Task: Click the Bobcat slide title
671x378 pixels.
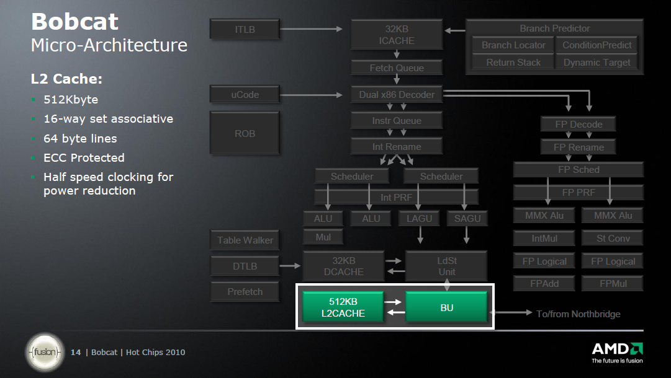Action: coord(74,22)
